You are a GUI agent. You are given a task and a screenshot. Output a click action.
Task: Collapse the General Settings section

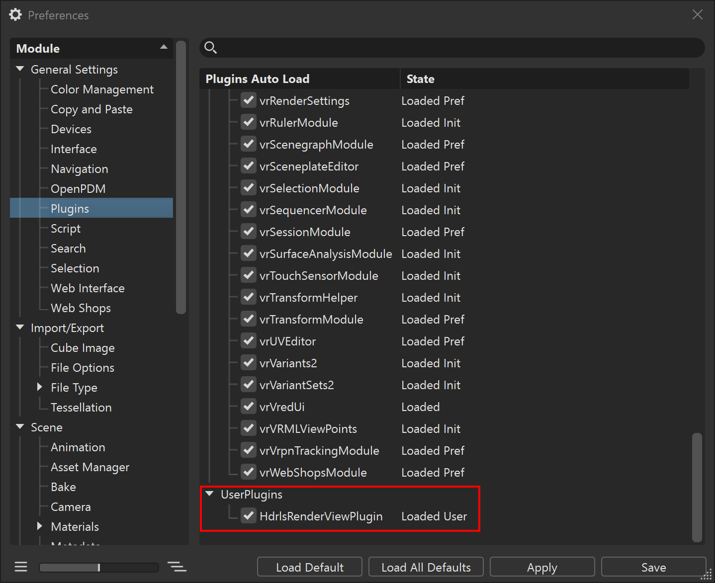point(20,69)
